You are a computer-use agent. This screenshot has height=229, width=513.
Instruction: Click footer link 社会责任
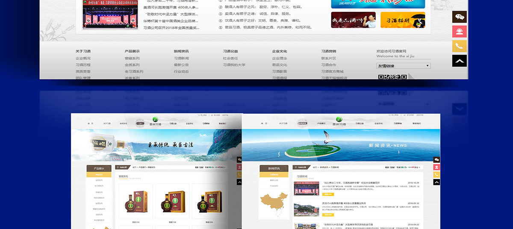[x=230, y=58]
